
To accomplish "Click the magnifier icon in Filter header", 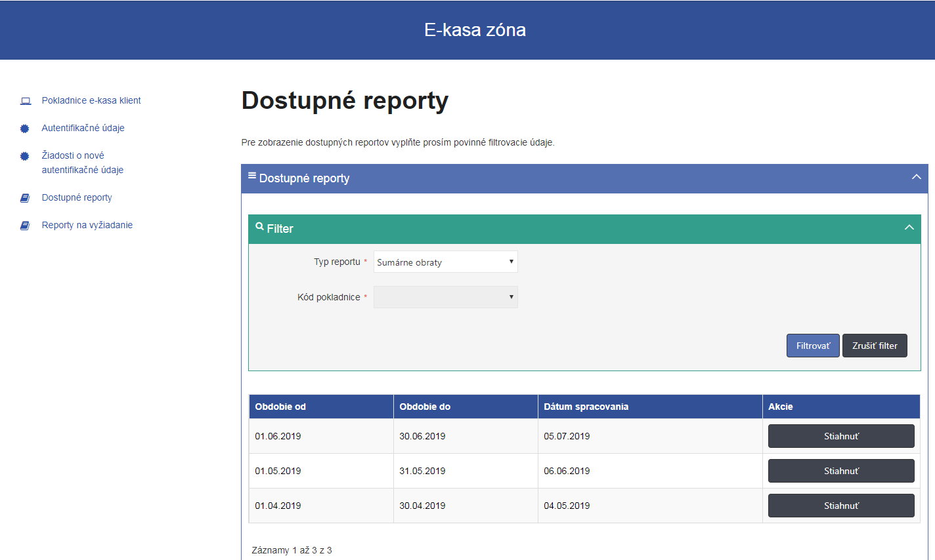I will coord(260,227).
